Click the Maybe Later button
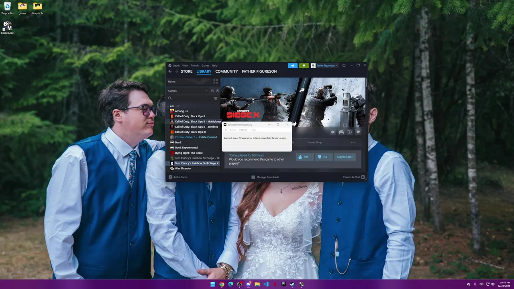The image size is (514, 289). tap(345, 157)
